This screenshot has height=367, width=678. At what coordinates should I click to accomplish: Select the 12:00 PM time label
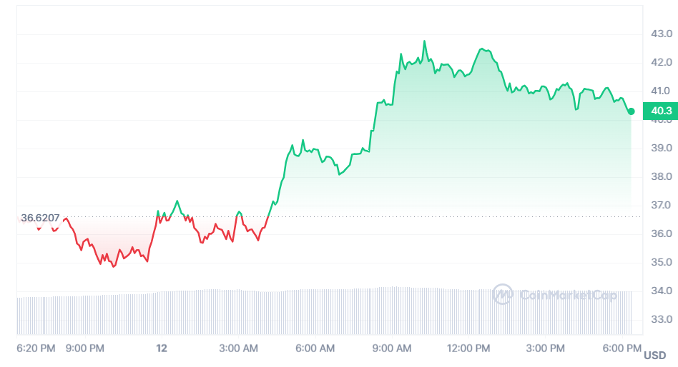469,348
